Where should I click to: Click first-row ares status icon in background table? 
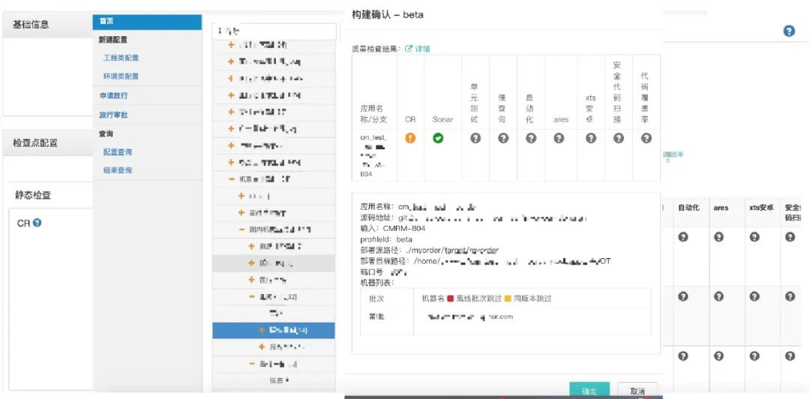point(718,237)
